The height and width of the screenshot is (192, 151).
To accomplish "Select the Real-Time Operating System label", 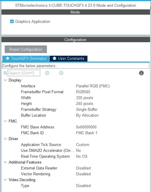I will click(x=45, y=156).
